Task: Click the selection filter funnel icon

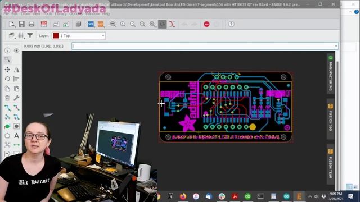Action: pyautogui.click(x=30, y=35)
